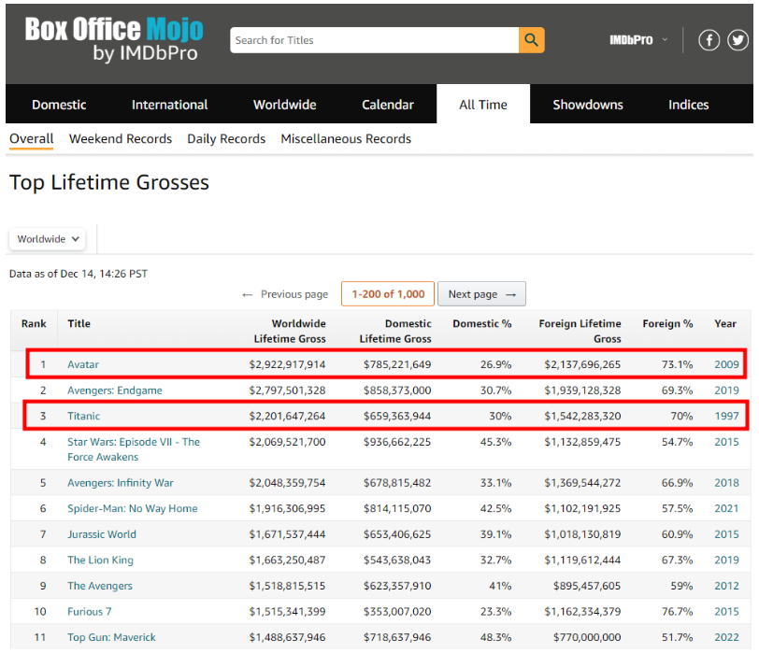Viewport: 759px width, 653px height.
Task: Click the Top Lifetime Grosses heading
Action: (x=109, y=183)
